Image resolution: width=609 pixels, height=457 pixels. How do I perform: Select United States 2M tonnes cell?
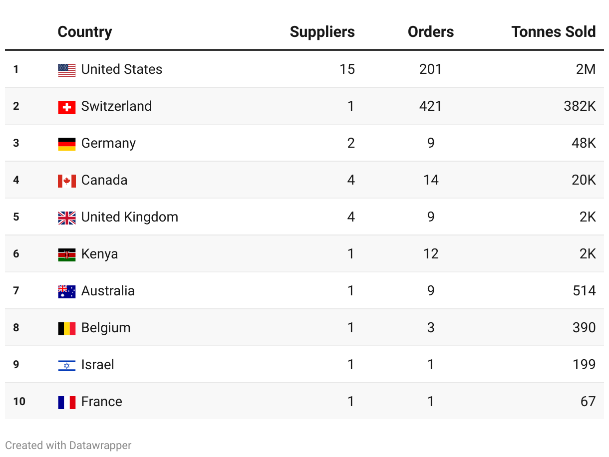click(586, 69)
